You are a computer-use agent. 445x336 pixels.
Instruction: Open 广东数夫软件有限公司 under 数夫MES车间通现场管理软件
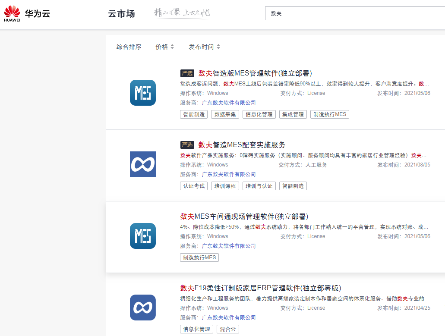click(229, 246)
